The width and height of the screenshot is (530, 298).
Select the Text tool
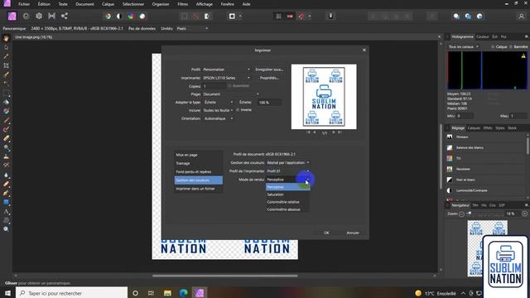click(x=6, y=212)
